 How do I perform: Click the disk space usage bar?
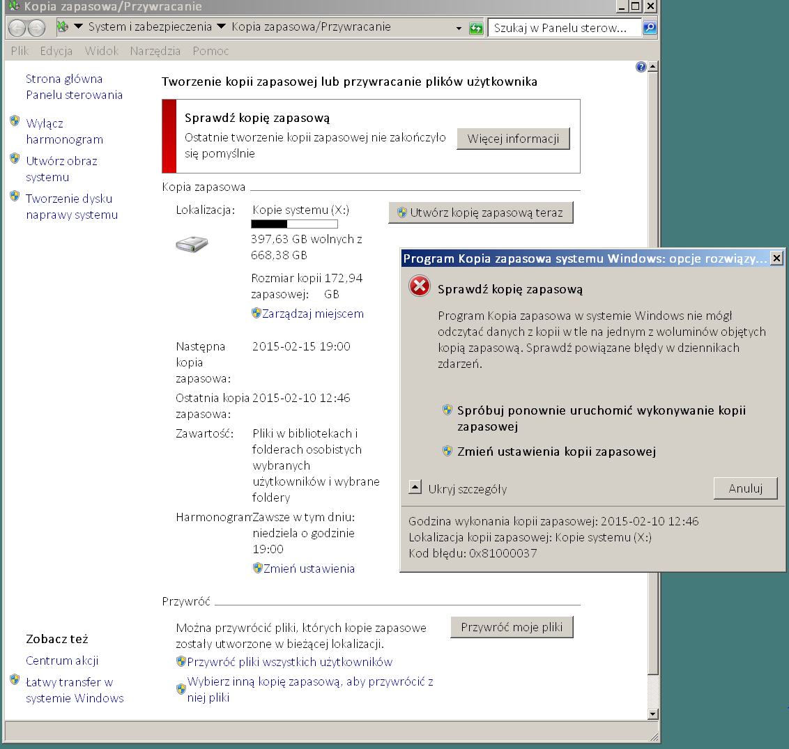[x=294, y=224]
